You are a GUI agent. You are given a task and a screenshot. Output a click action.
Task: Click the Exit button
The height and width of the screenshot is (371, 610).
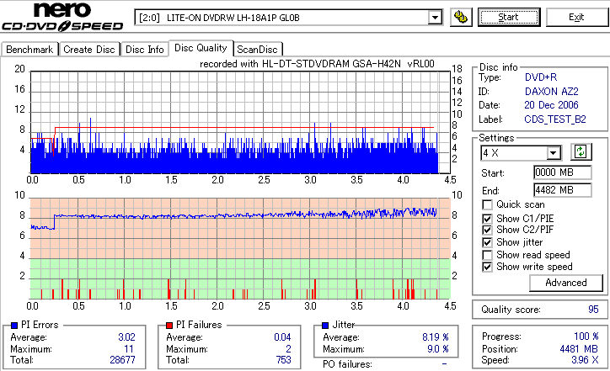point(576,18)
